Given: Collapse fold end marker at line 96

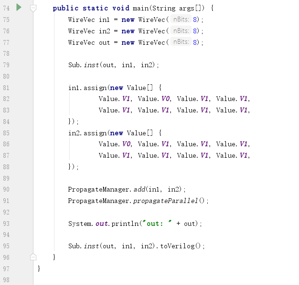Looking at the screenshot, I should coord(33,257).
